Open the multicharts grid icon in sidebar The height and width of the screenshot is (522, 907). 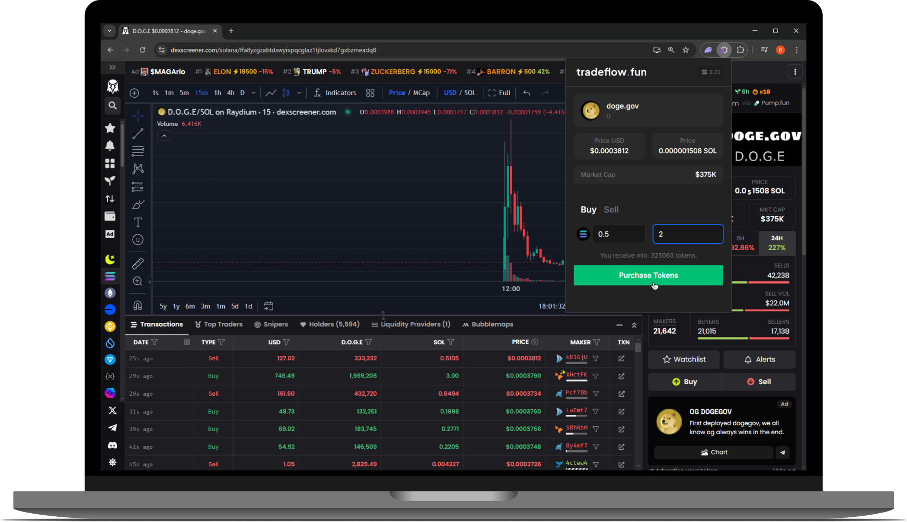[x=110, y=163]
